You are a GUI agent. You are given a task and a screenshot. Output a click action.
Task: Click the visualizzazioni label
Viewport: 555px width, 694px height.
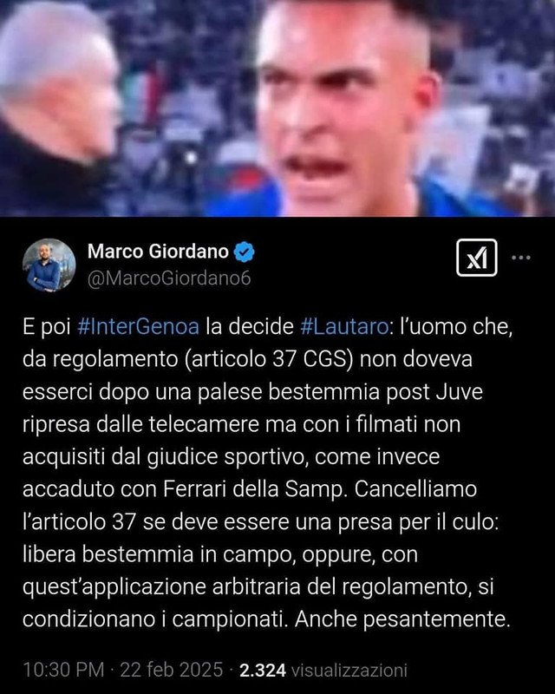tap(349, 670)
